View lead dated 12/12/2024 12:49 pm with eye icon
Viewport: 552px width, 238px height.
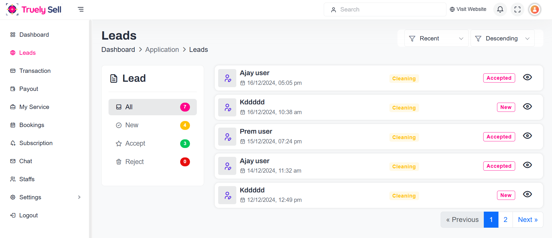click(x=527, y=194)
